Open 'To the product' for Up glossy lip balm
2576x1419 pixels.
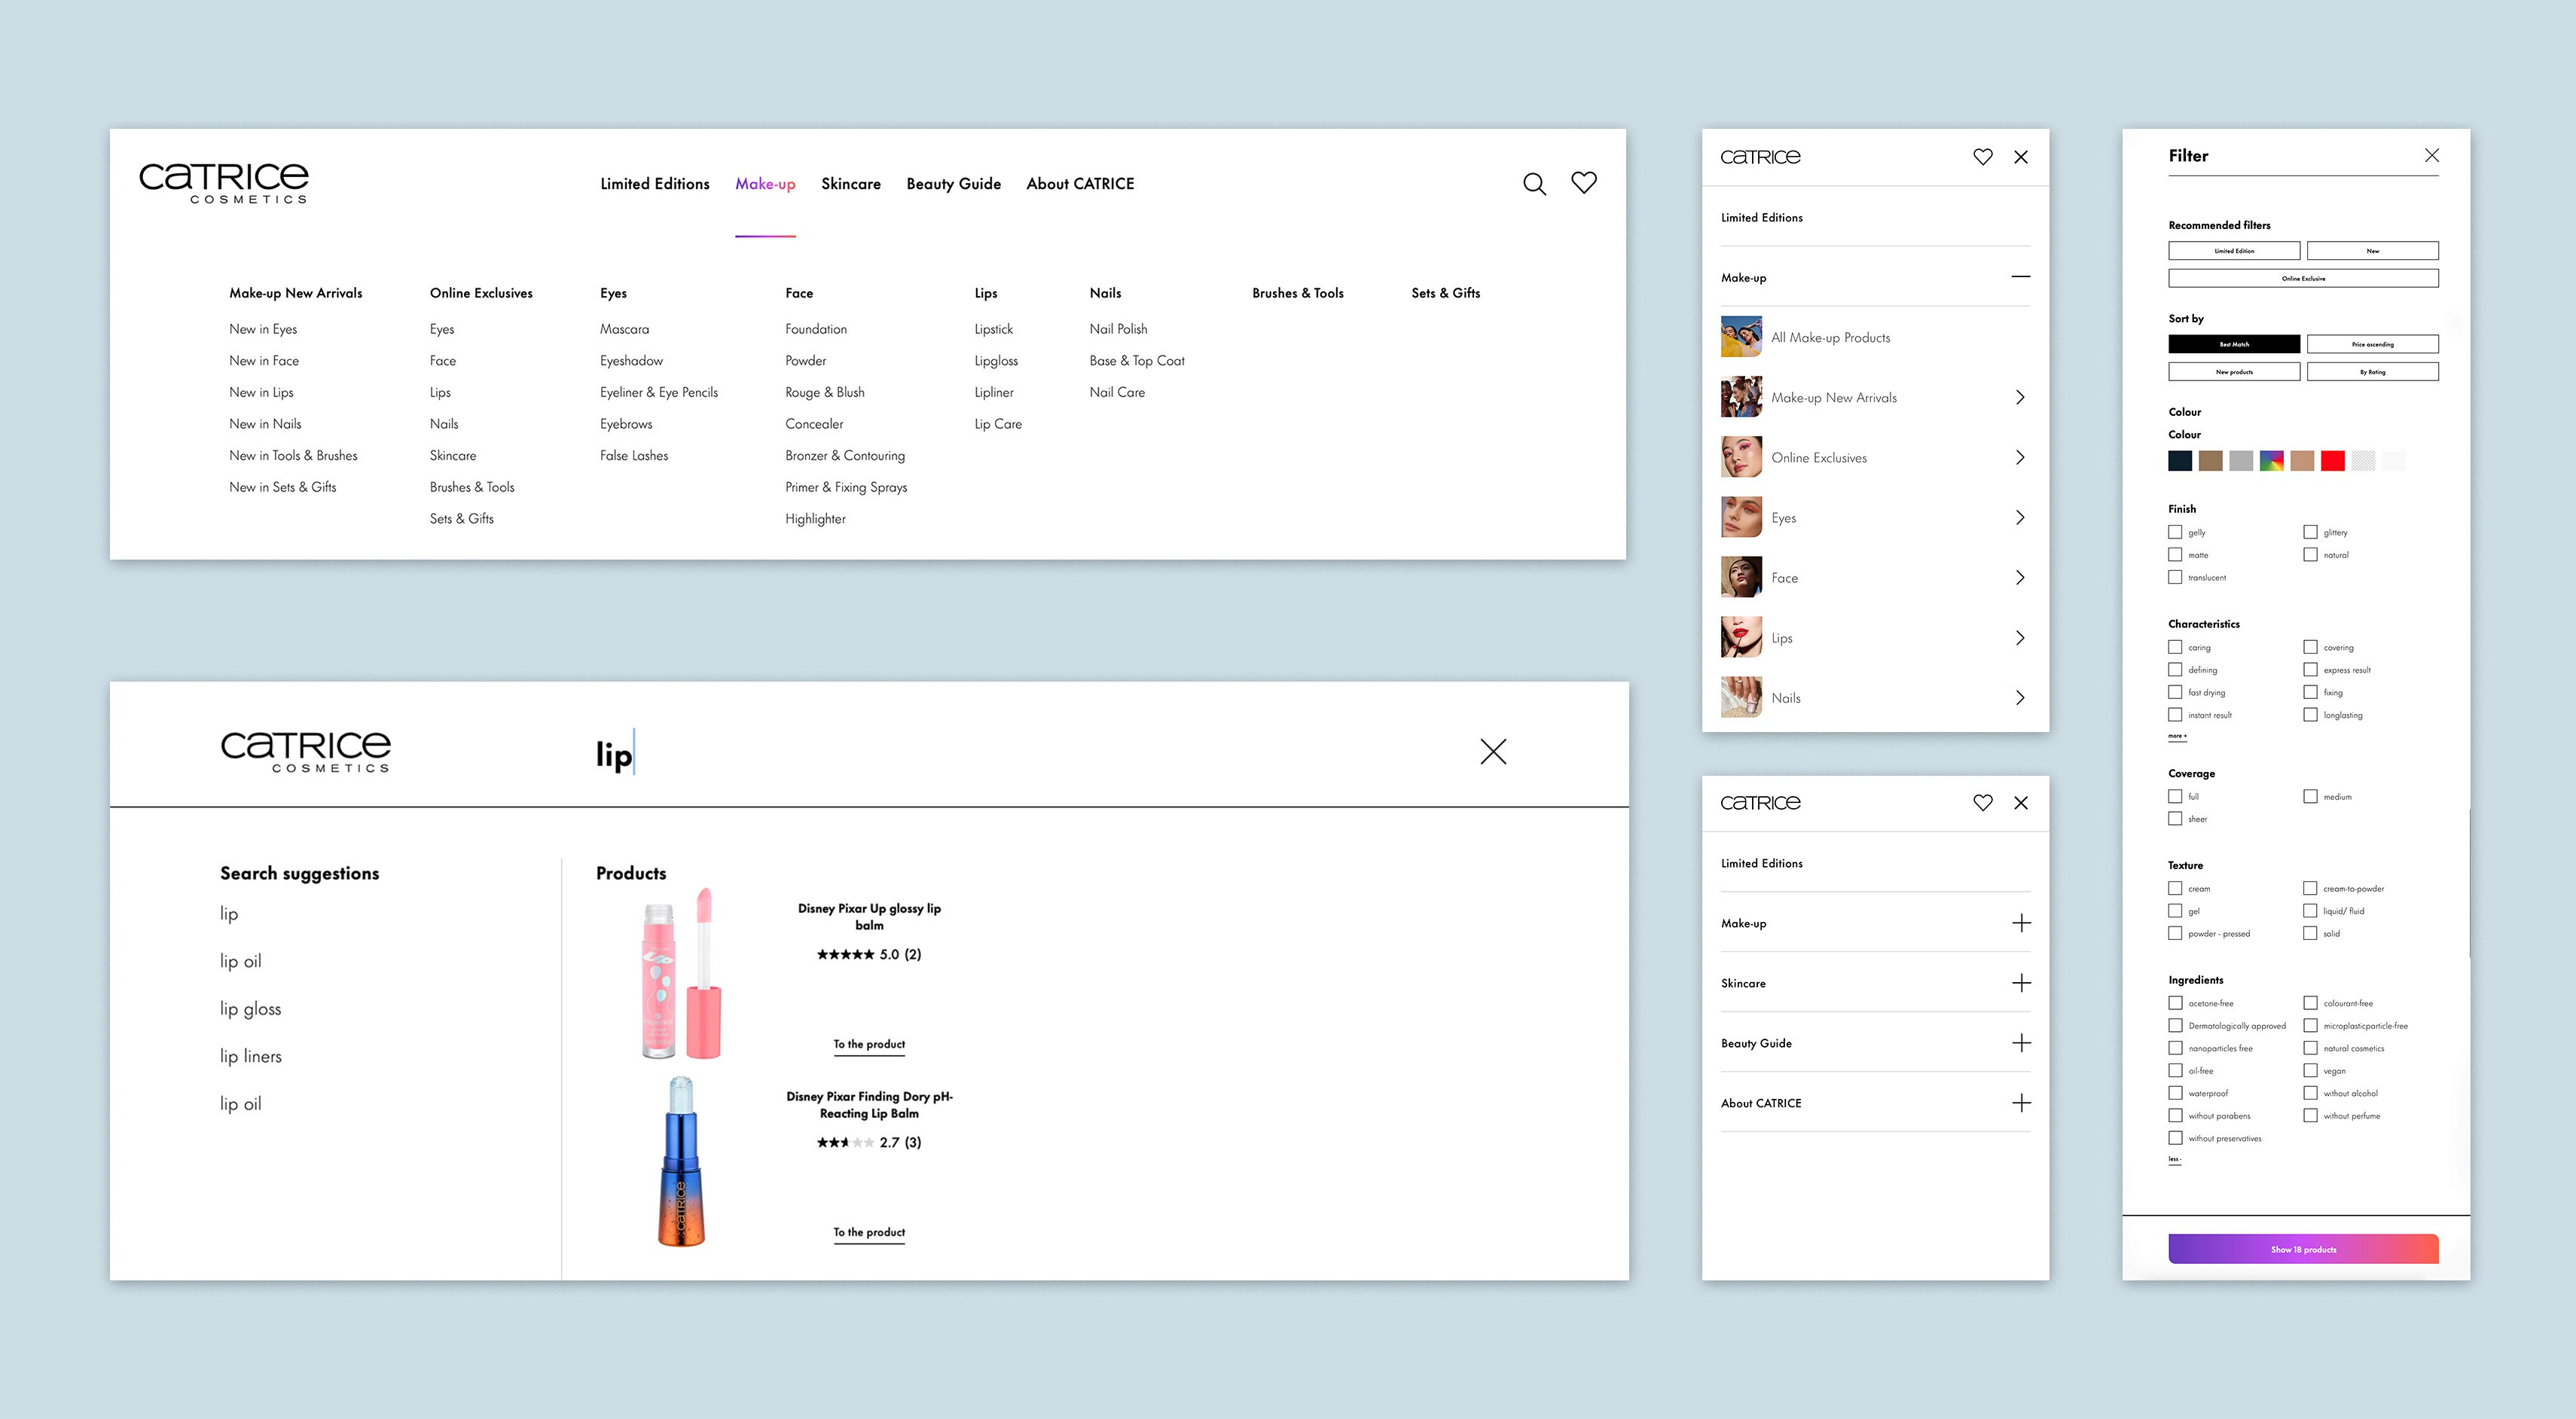pos(869,1044)
